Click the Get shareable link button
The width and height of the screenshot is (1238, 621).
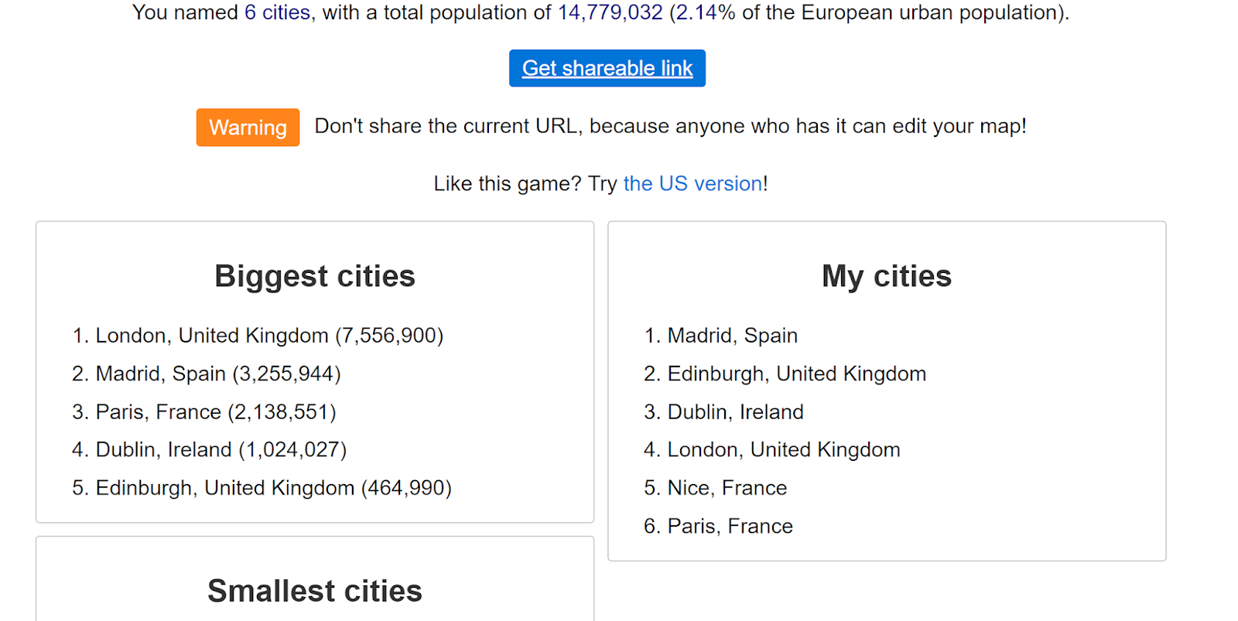coord(607,68)
